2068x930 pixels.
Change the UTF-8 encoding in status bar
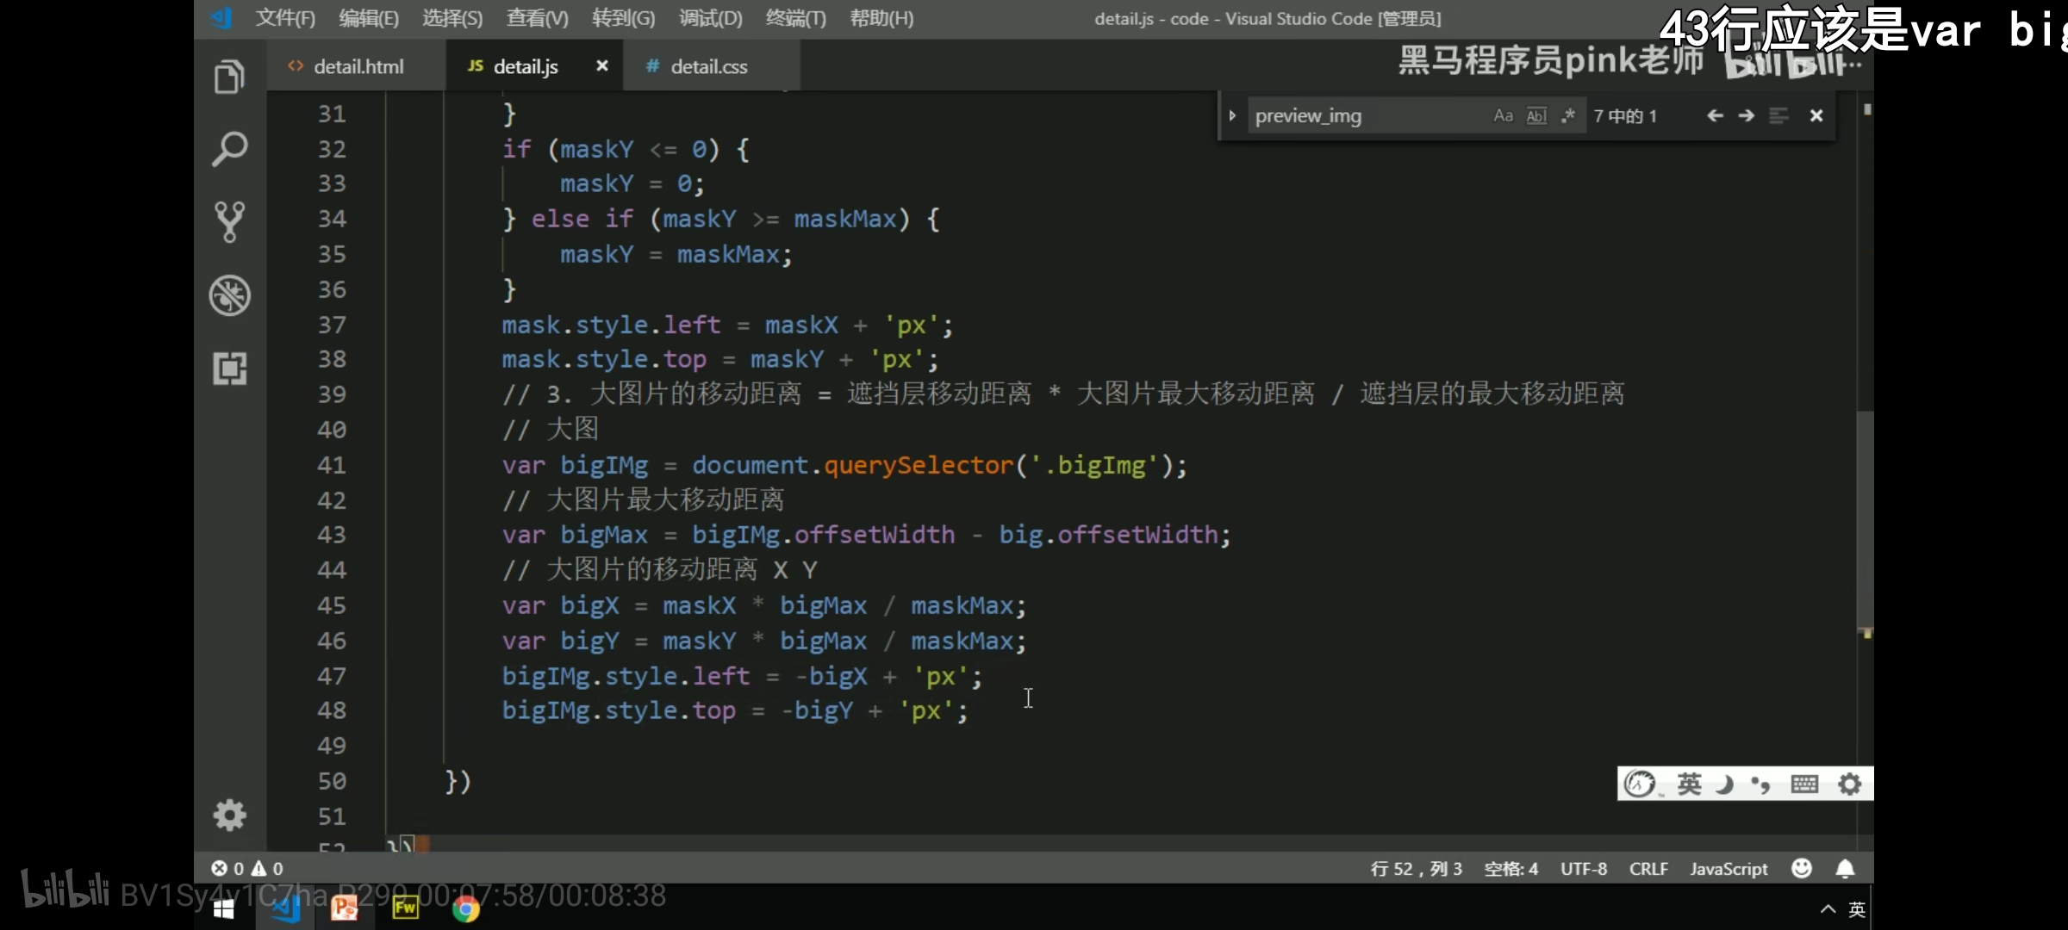click(x=1584, y=868)
